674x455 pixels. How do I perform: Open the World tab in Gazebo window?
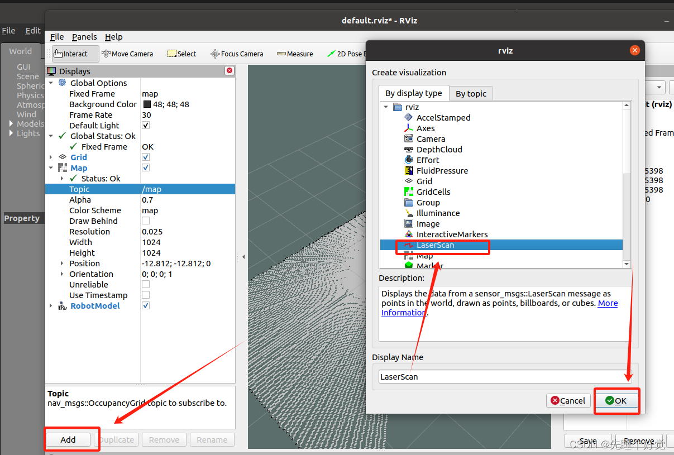pos(20,51)
